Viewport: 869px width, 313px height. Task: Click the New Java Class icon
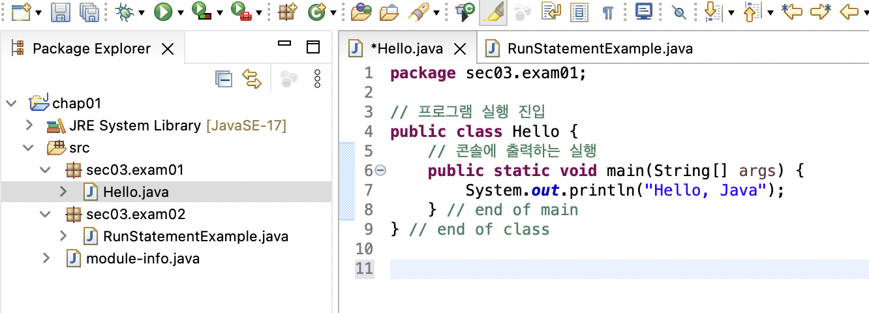coord(316,11)
